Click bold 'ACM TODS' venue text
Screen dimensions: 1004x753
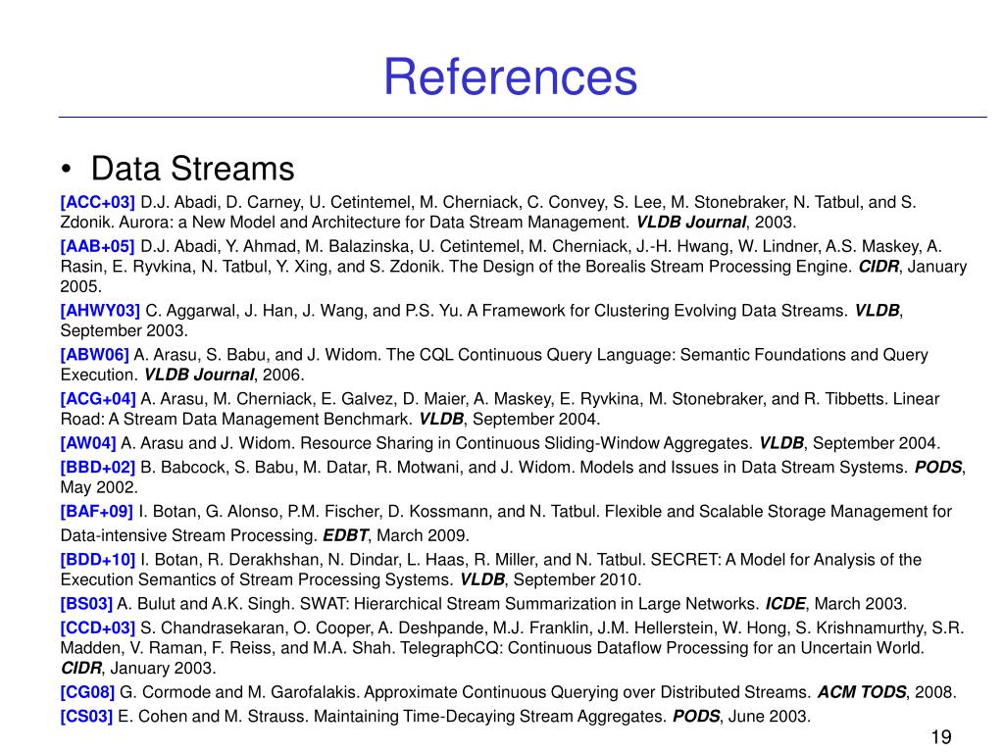click(x=862, y=692)
